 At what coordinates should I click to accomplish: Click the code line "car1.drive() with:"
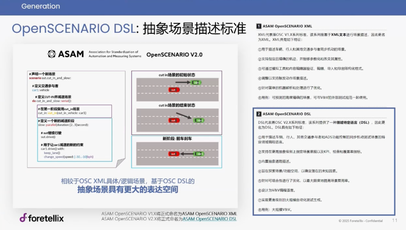click(x=53, y=149)
